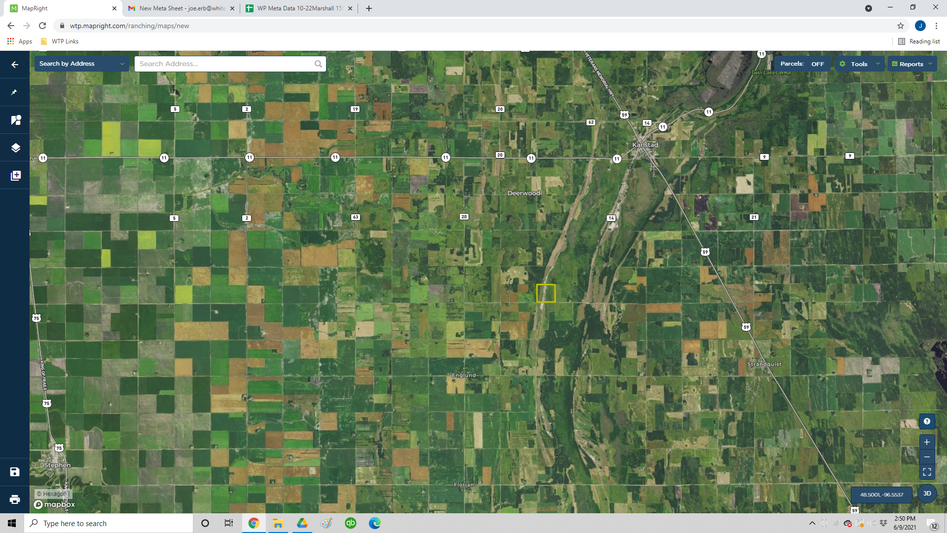Click the back arrow in left sidebar
The image size is (947, 533).
click(x=15, y=65)
